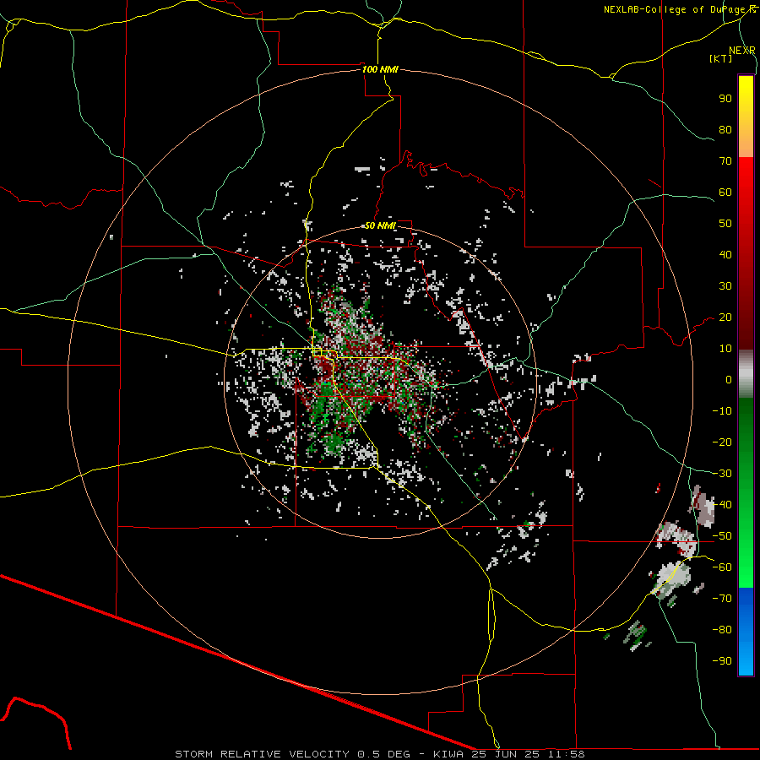Pick the blue segment of the color bar

click(746, 632)
